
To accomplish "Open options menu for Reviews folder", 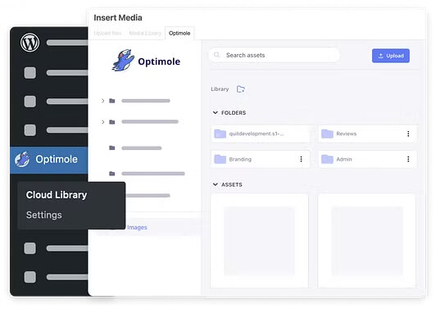I will [408, 134].
